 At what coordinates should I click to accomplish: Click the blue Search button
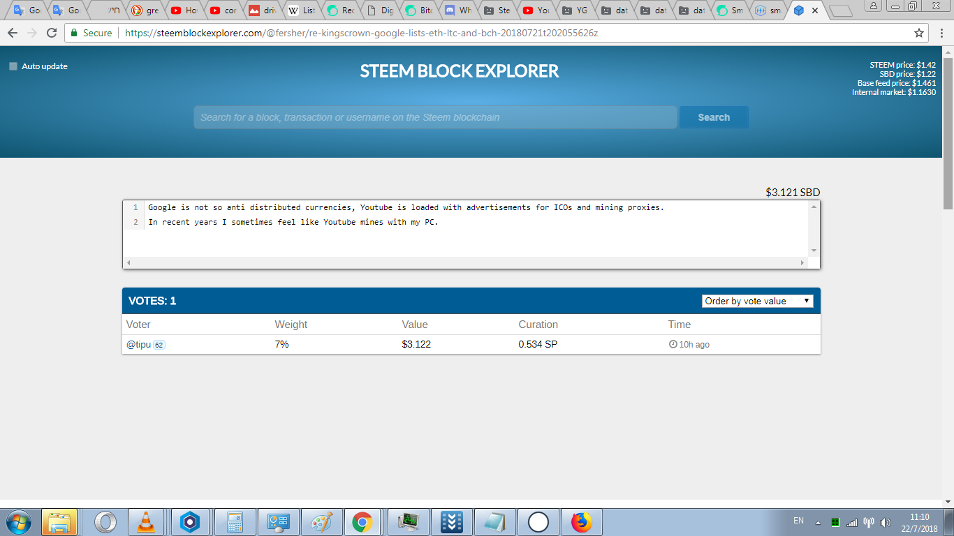click(714, 117)
